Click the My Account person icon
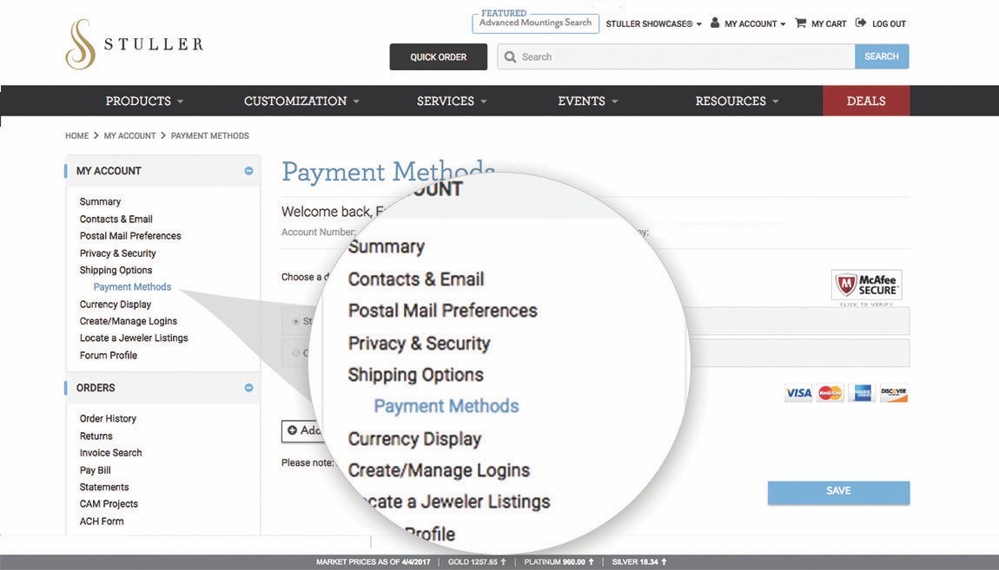The image size is (999, 570). point(715,23)
